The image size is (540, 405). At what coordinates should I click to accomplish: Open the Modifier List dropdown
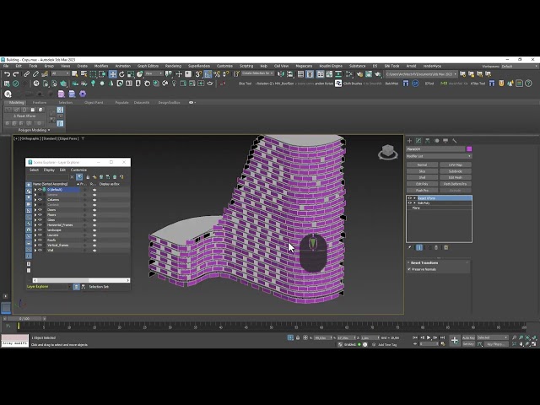point(439,156)
